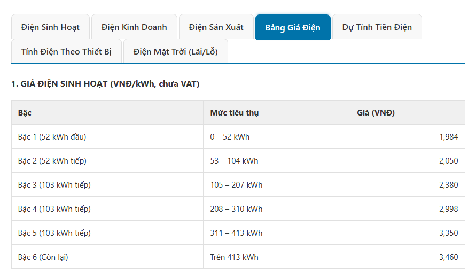The width and height of the screenshot is (476, 277).
Task: Go to the Dự Tính Tiền Điện tab
Action: tap(377, 27)
